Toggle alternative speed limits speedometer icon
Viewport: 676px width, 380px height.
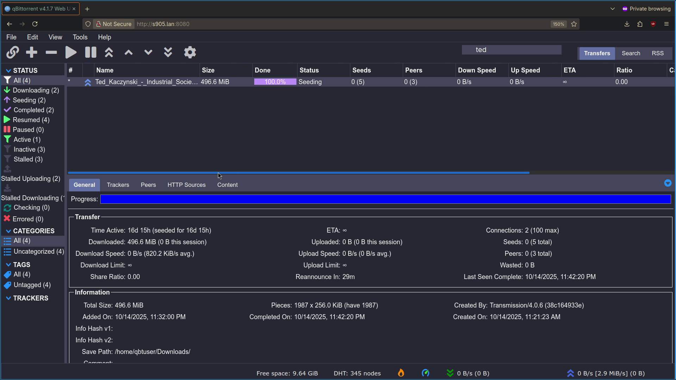pos(425,373)
